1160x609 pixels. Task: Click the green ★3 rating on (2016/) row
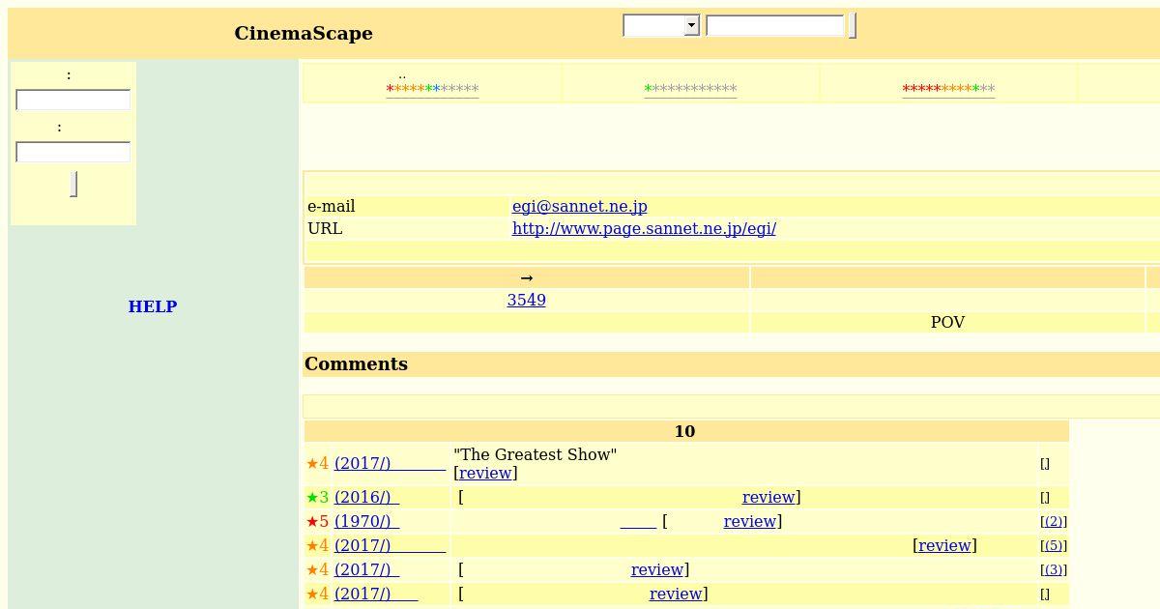pos(317,497)
